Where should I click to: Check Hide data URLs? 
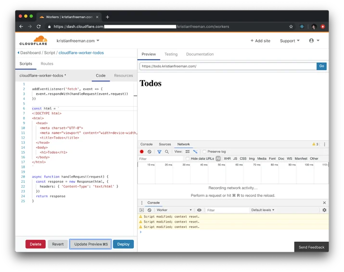(188, 159)
